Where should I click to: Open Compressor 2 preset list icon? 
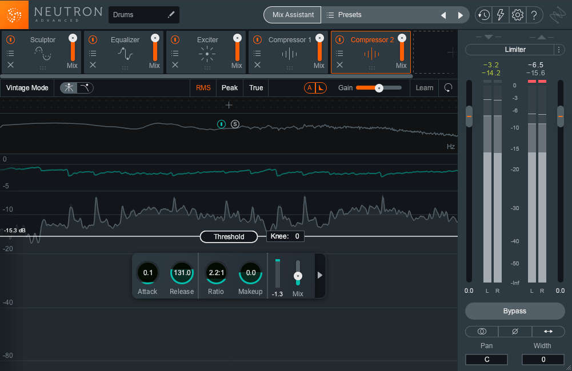[x=339, y=54]
